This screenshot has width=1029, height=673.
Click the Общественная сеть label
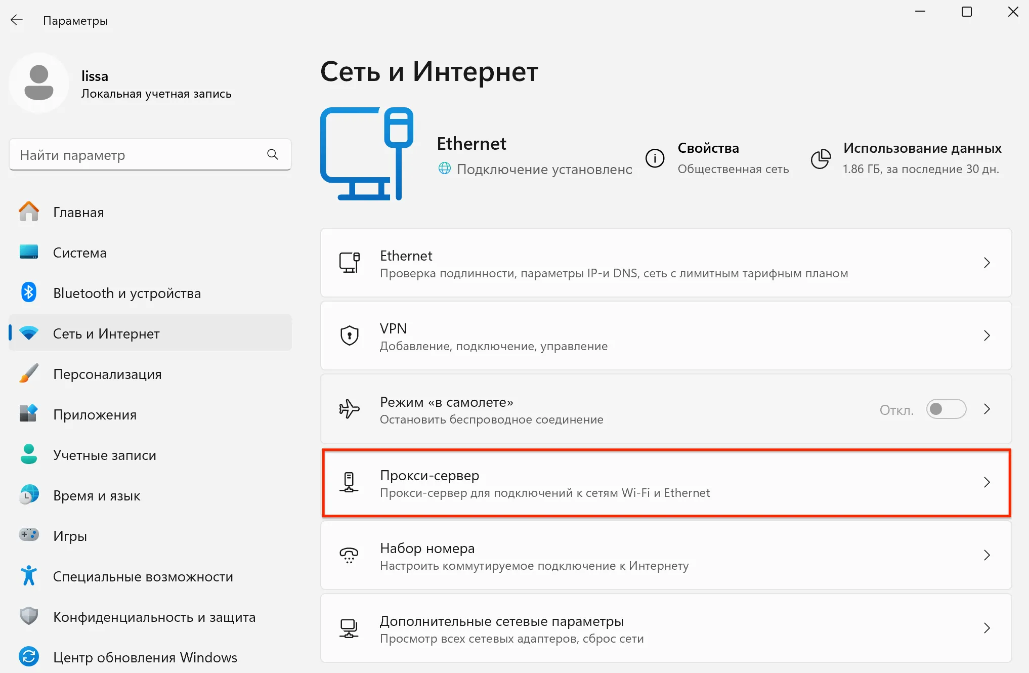[x=733, y=169]
